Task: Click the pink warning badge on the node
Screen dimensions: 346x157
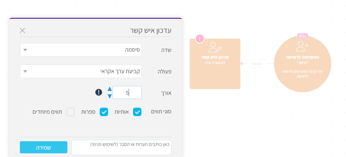Action: pyautogui.click(x=200, y=39)
